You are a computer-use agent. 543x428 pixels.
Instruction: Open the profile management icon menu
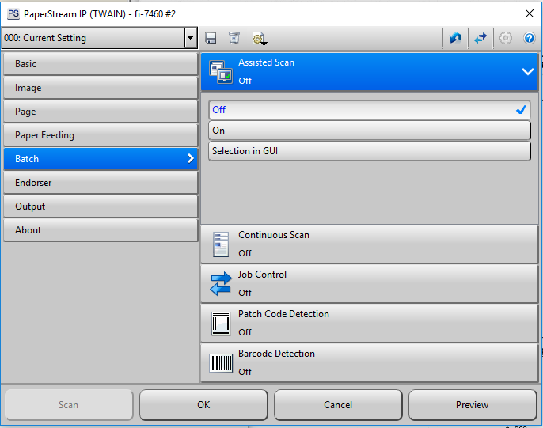pyautogui.click(x=258, y=38)
